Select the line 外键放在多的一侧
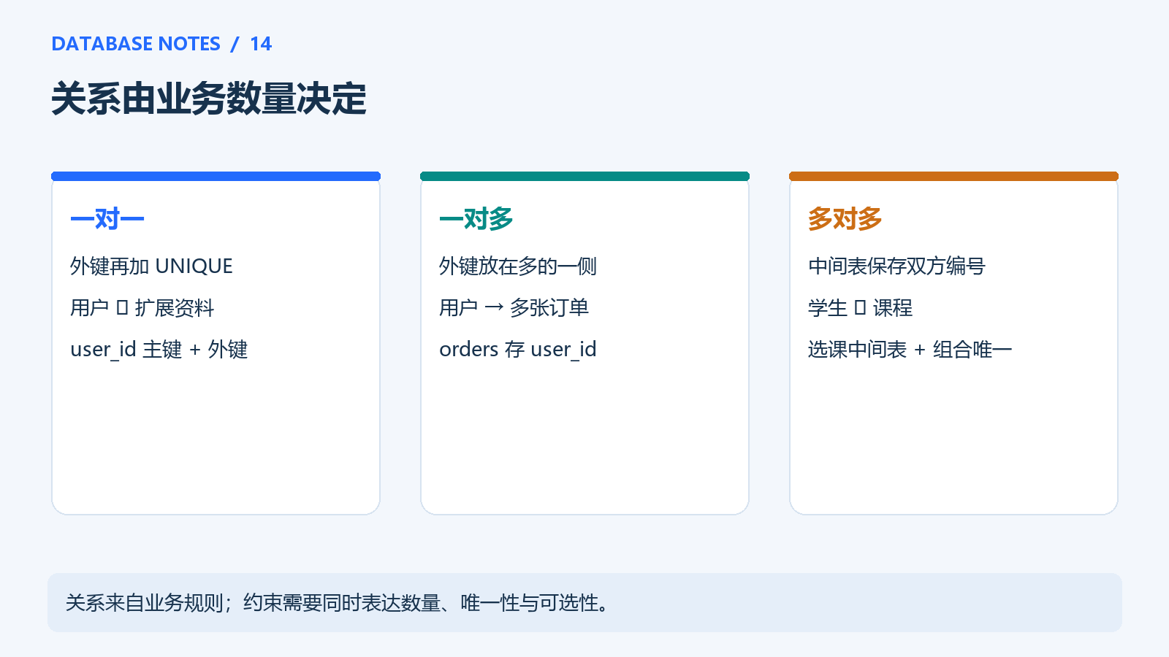1169x657 pixels. click(x=518, y=266)
